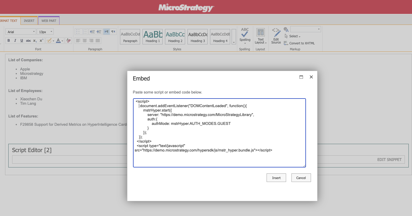412x216 pixels.
Task: Toggle Underline formatting in ribbon
Action: (22, 41)
